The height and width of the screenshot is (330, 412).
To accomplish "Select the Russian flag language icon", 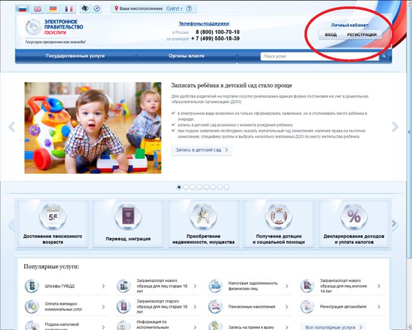I will [23, 9].
